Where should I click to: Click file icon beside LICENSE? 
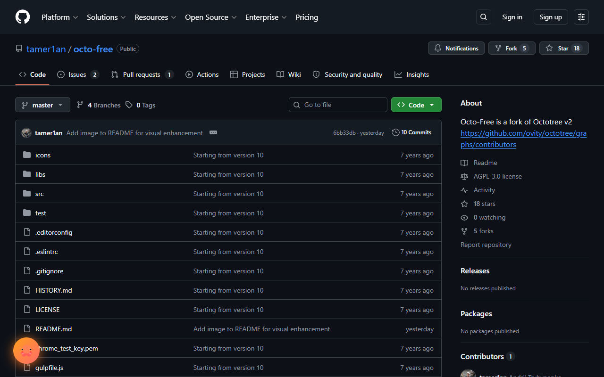pyautogui.click(x=27, y=310)
